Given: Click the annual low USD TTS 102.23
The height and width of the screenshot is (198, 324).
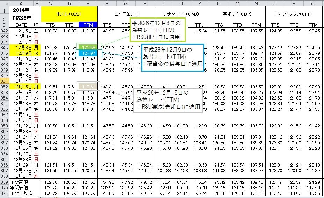Looking at the screenshot, I should point(51,188).
